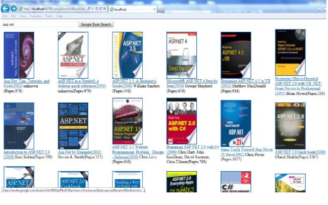Open Beginning ASP.NET 2.0 with C# cover
This screenshot has height=205, width=328.
coord(182,121)
